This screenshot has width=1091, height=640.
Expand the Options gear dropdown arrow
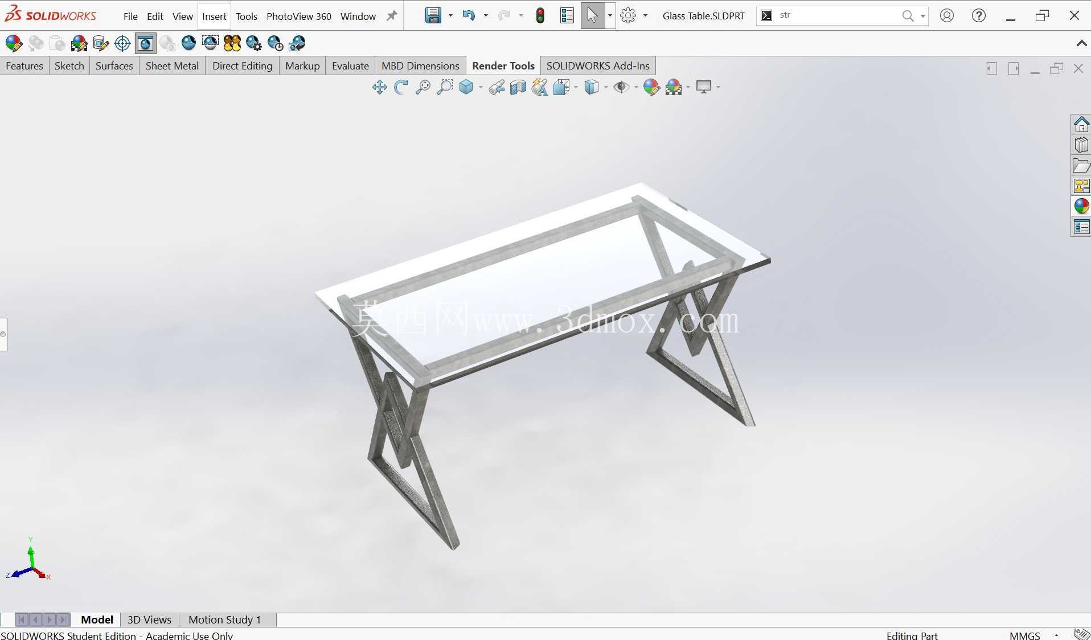coord(645,15)
